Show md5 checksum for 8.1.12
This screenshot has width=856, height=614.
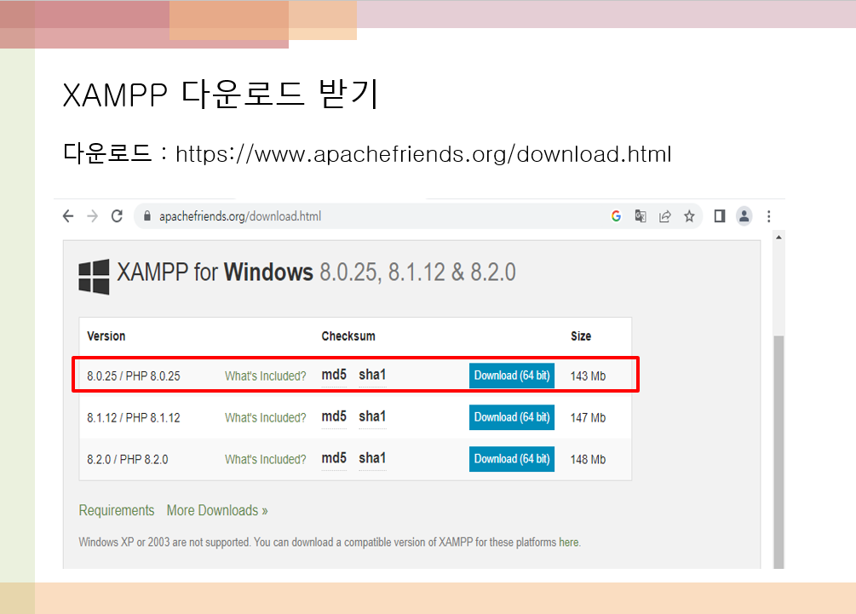(x=334, y=416)
